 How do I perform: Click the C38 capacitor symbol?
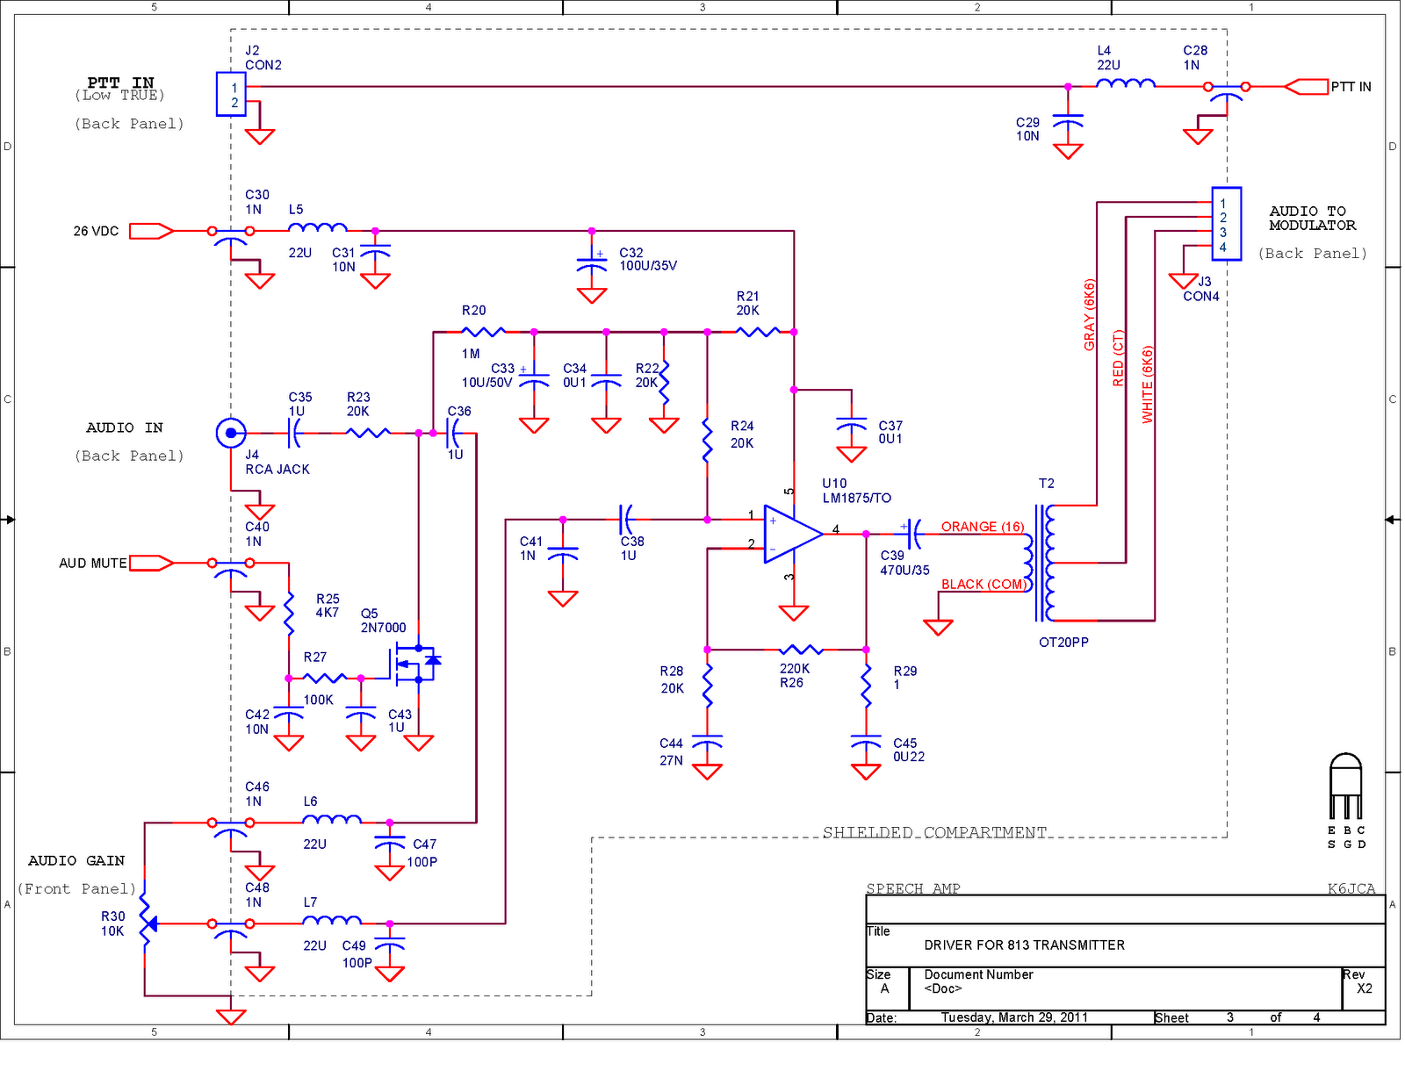(626, 520)
